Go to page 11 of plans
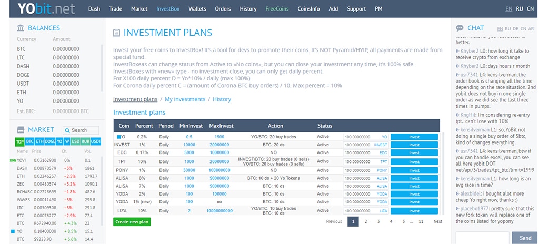 tap(421, 222)
